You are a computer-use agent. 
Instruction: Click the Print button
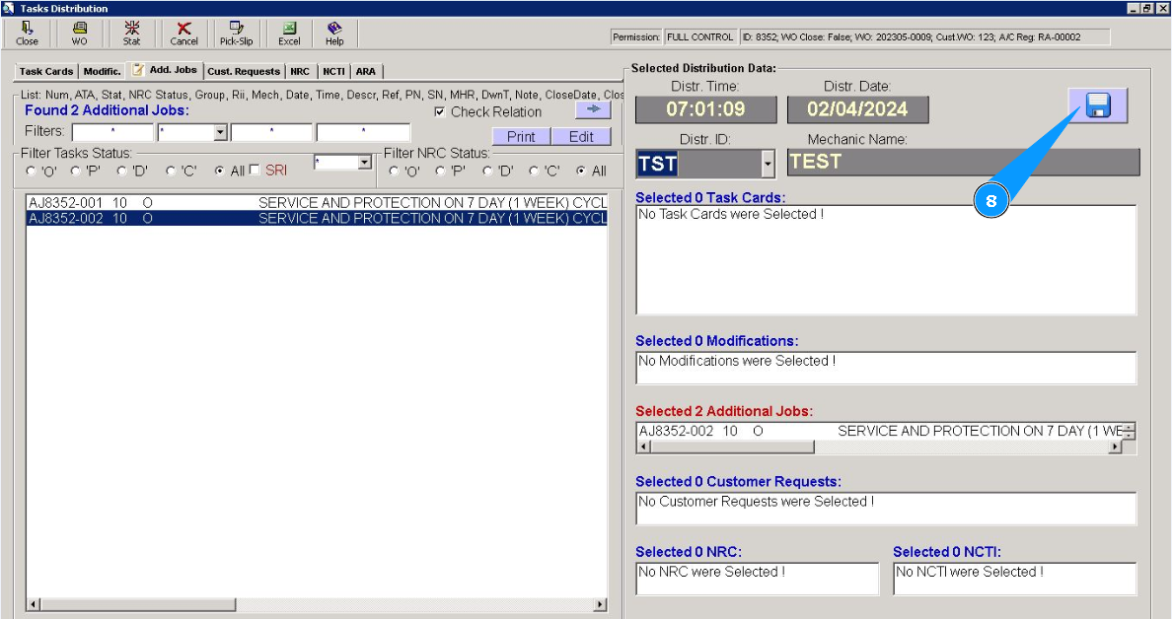pyautogui.click(x=521, y=137)
